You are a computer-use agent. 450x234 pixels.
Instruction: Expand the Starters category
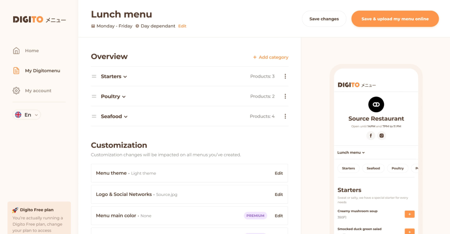tap(113, 77)
